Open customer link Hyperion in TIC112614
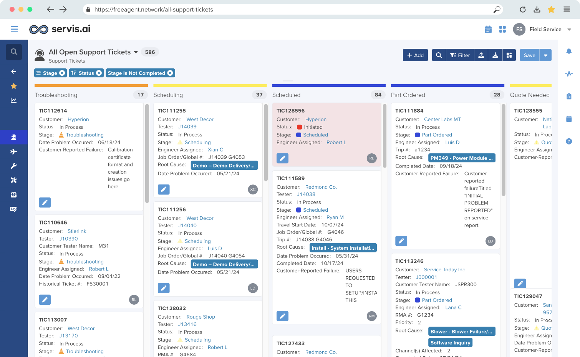Screen dimensions: 580x357 click(x=78, y=120)
